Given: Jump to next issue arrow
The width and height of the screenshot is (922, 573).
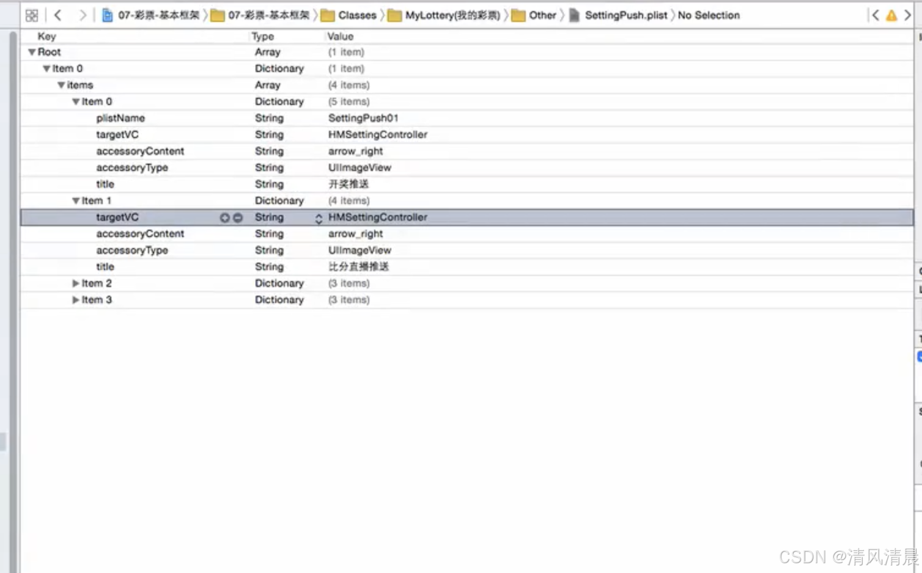Looking at the screenshot, I should [x=907, y=15].
